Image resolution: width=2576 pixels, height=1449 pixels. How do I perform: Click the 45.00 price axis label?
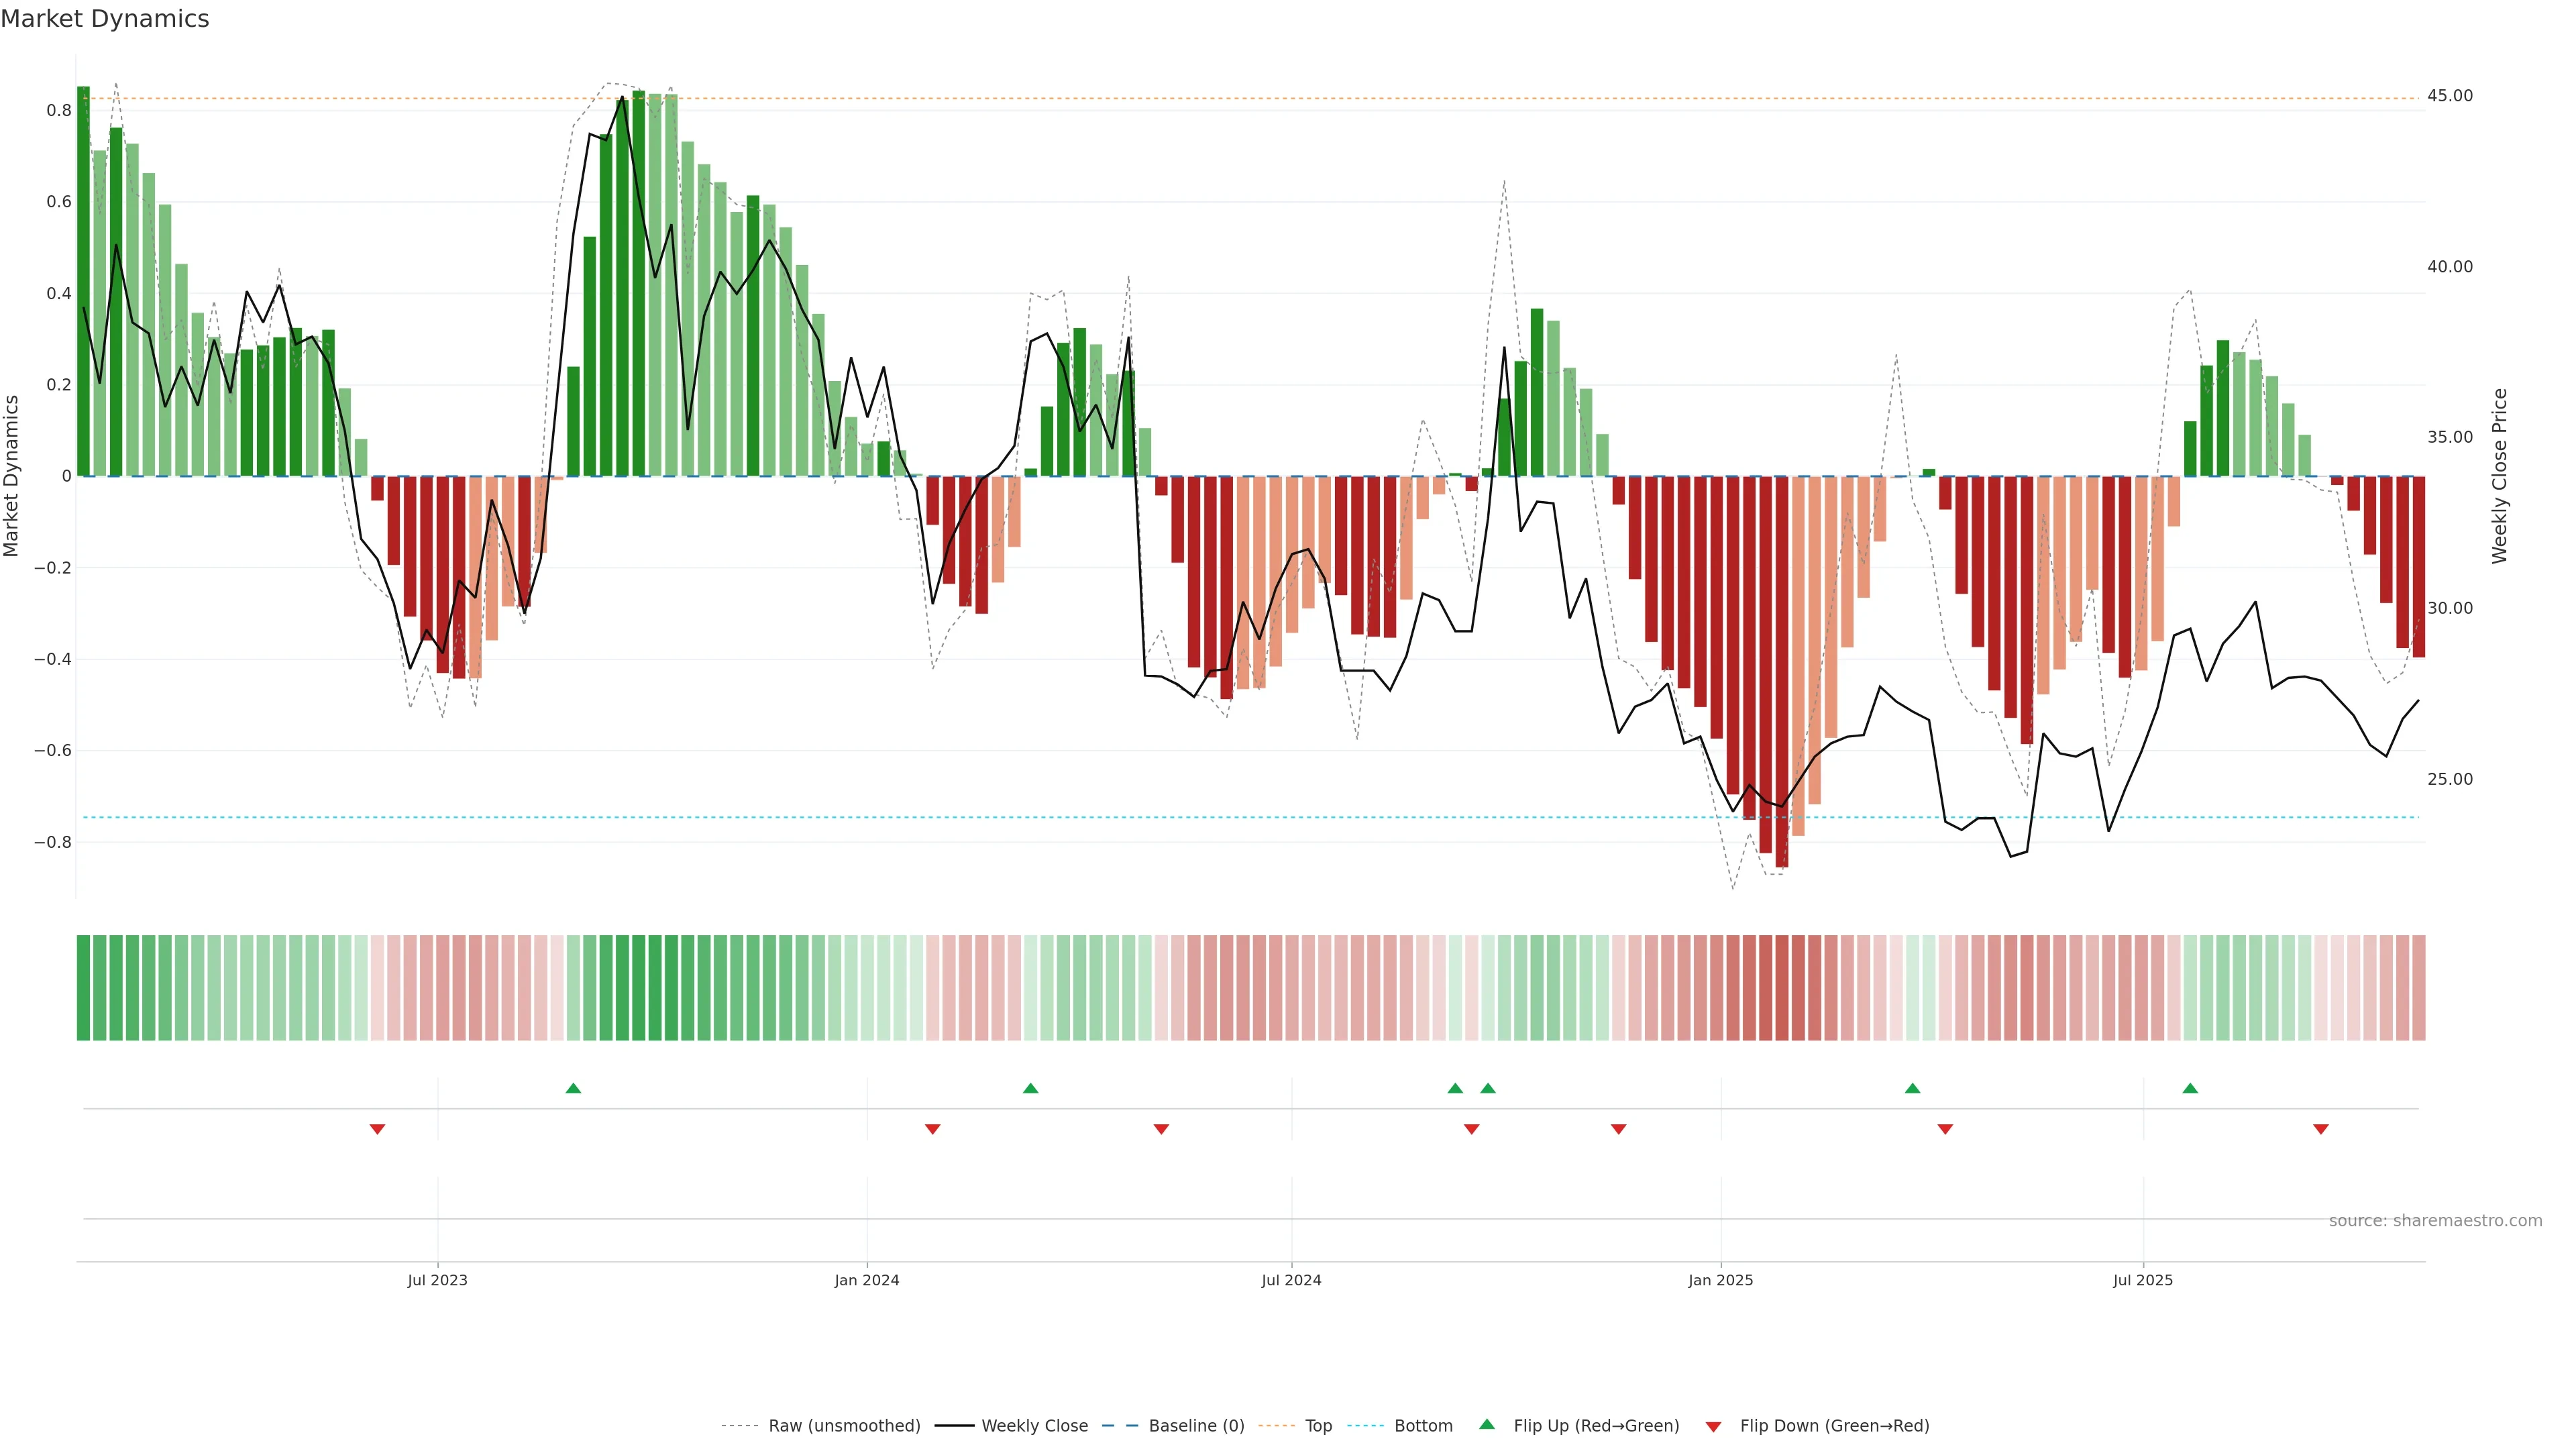point(2449,96)
